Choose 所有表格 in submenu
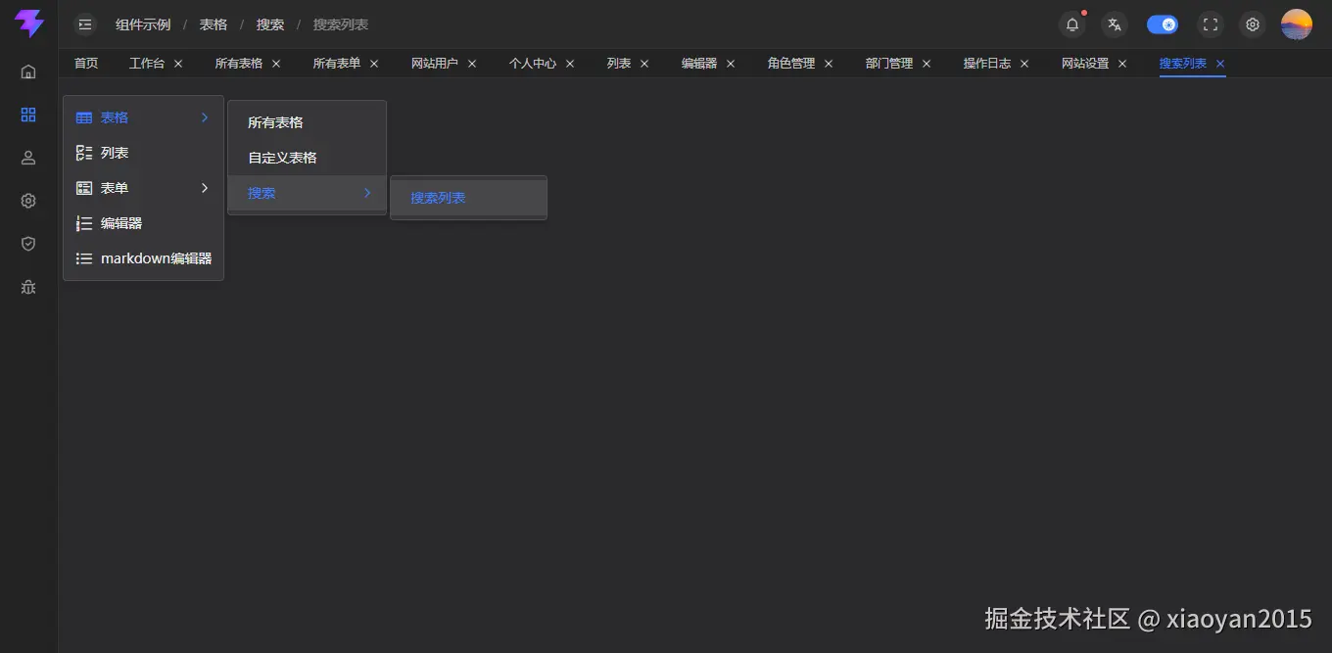This screenshot has height=653, width=1332. click(x=308, y=122)
